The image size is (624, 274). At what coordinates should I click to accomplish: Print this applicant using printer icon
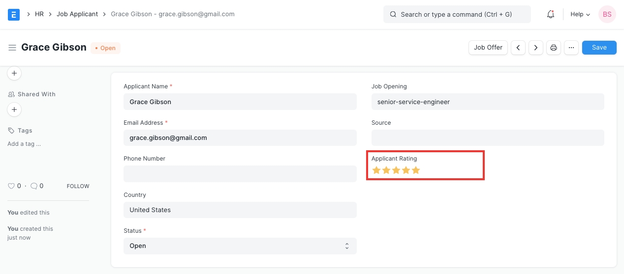[553, 48]
